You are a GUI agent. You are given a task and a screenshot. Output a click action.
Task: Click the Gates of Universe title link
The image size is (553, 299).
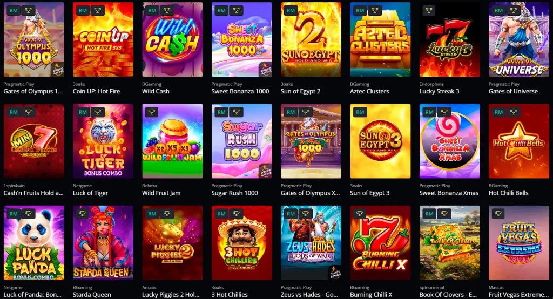(513, 91)
